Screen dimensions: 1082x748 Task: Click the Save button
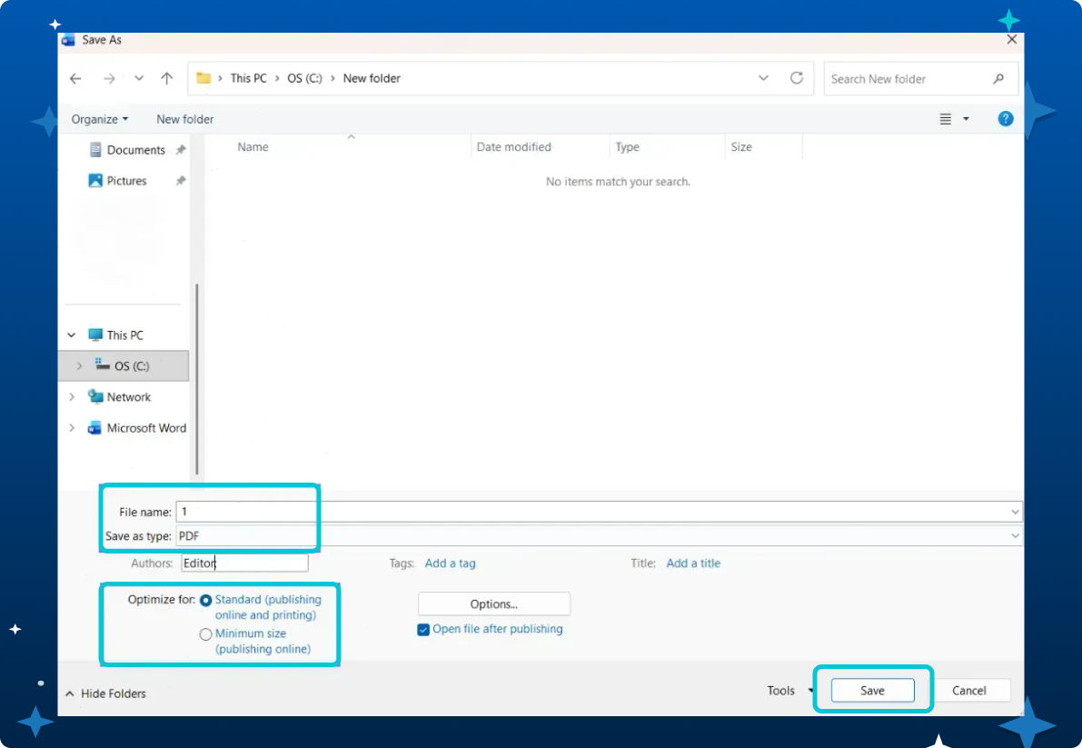(x=872, y=691)
